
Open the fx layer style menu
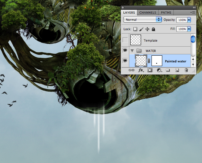tap(141, 70)
